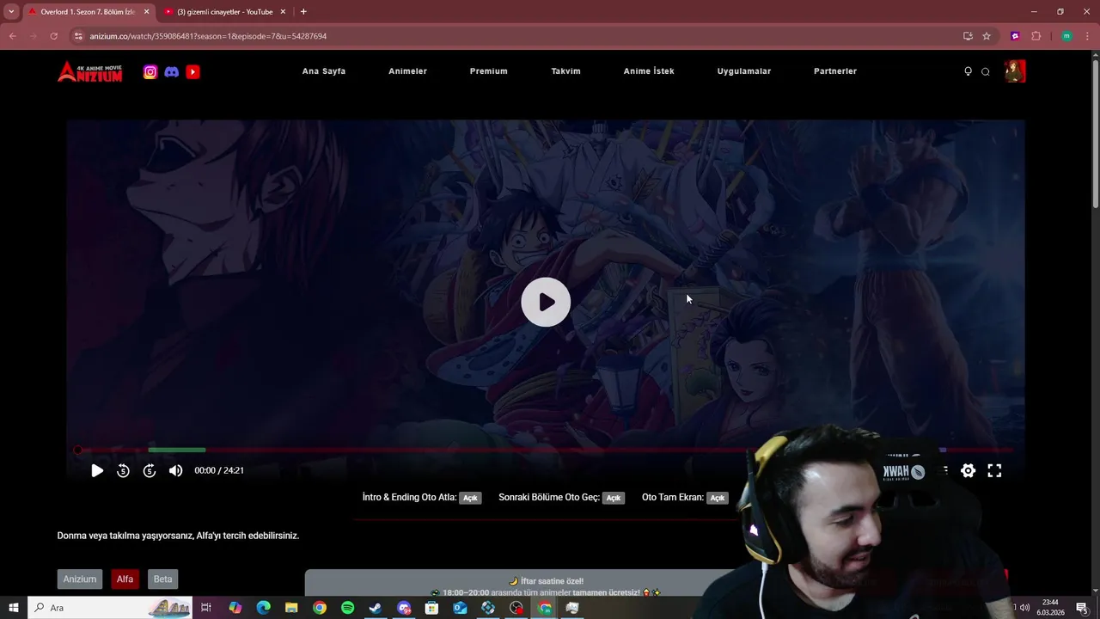
Task: Select the Anizium source button
Action: [x=80, y=579]
